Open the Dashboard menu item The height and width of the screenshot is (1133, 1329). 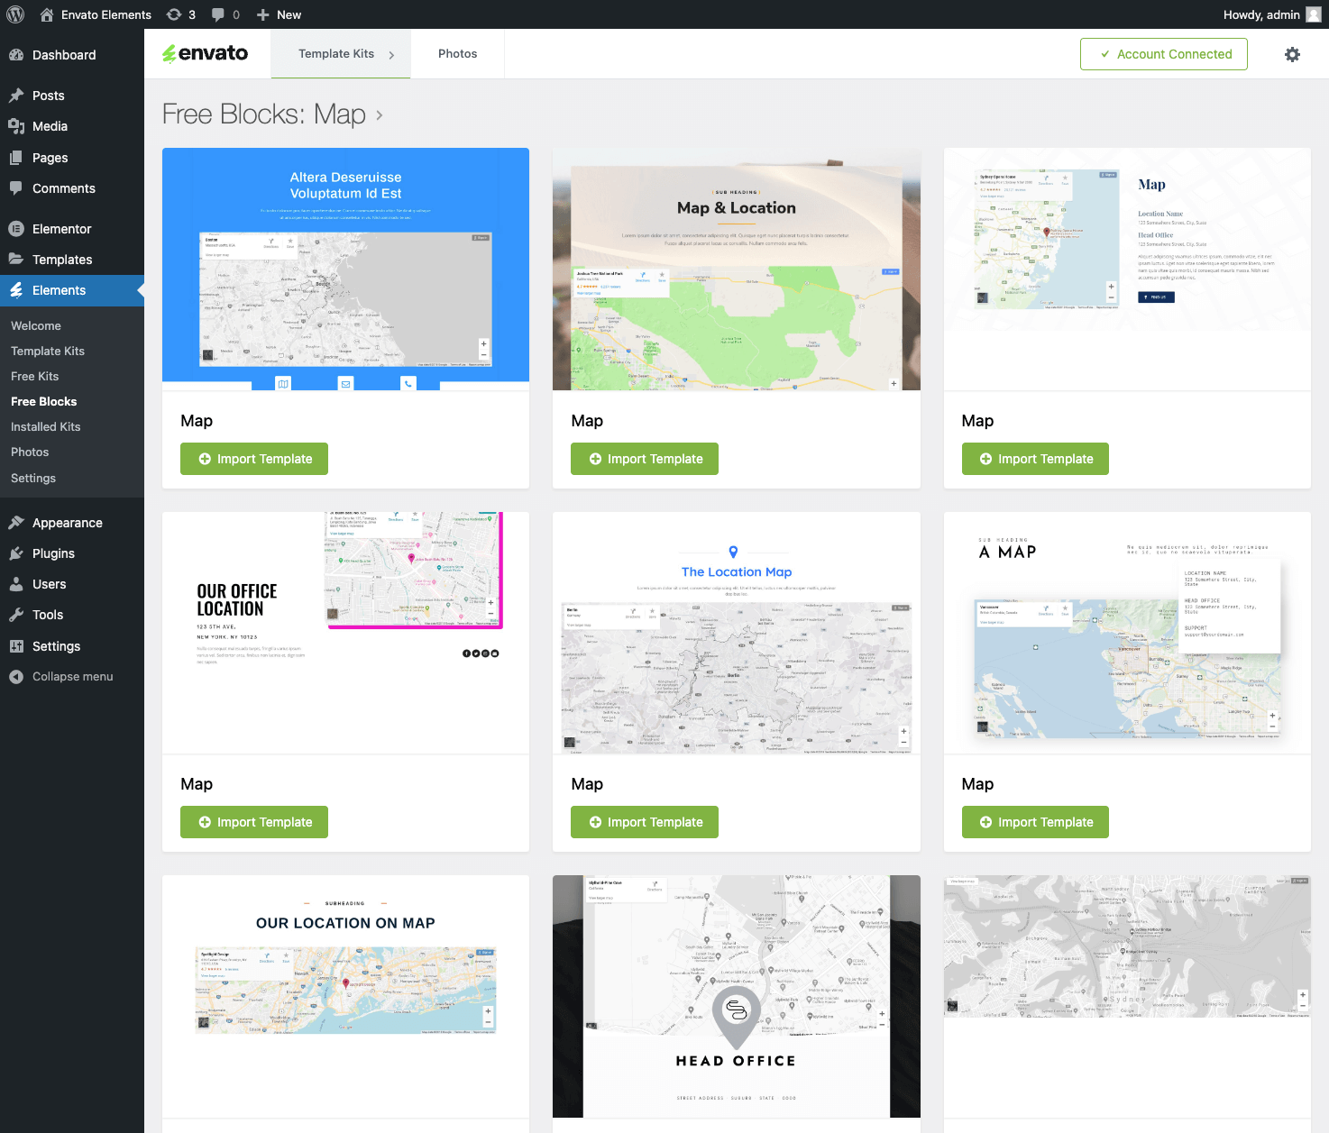pos(72,55)
